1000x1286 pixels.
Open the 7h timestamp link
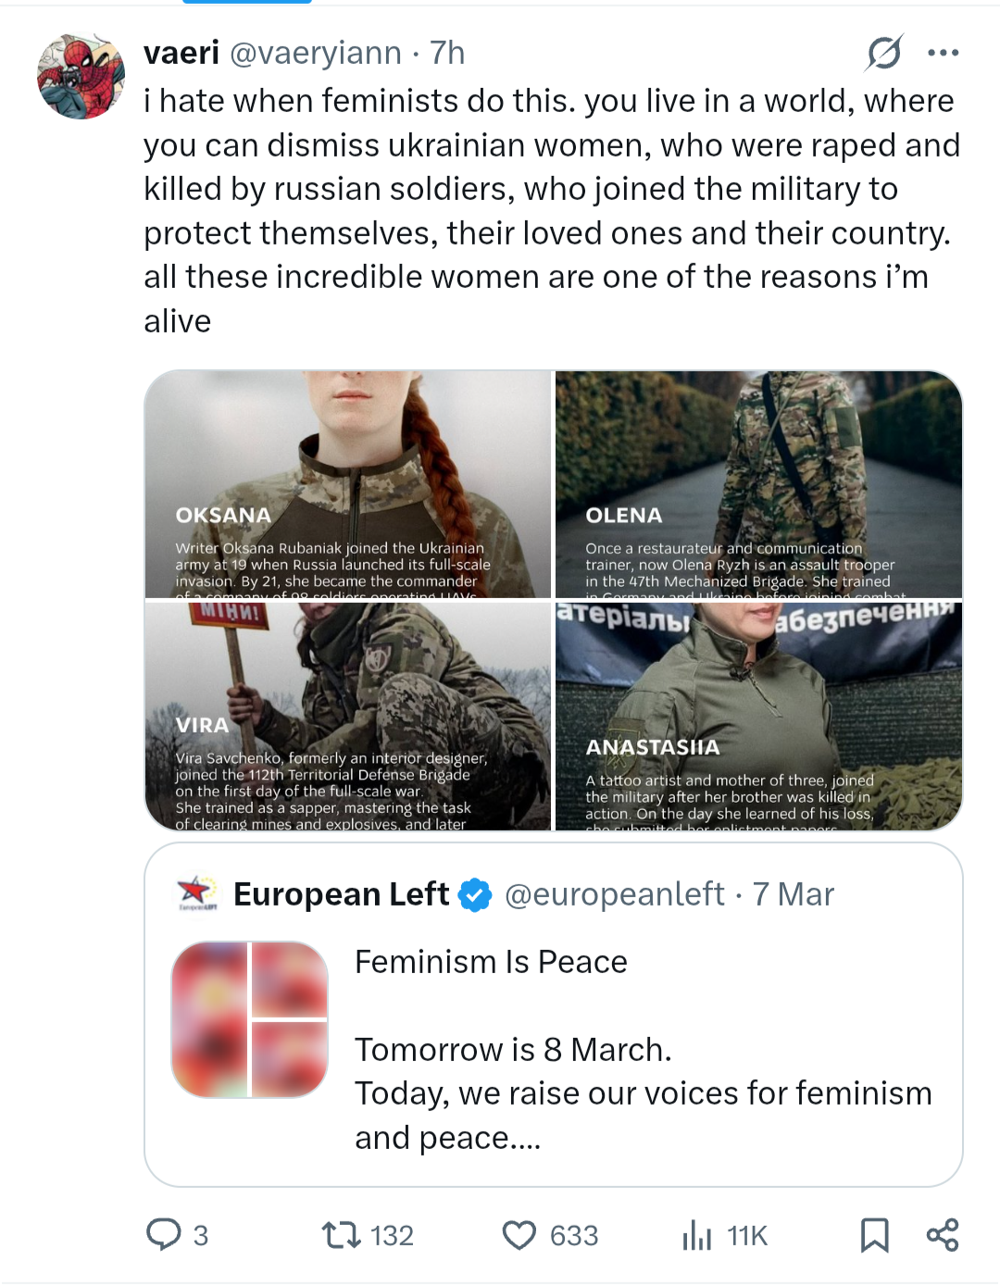click(x=447, y=53)
